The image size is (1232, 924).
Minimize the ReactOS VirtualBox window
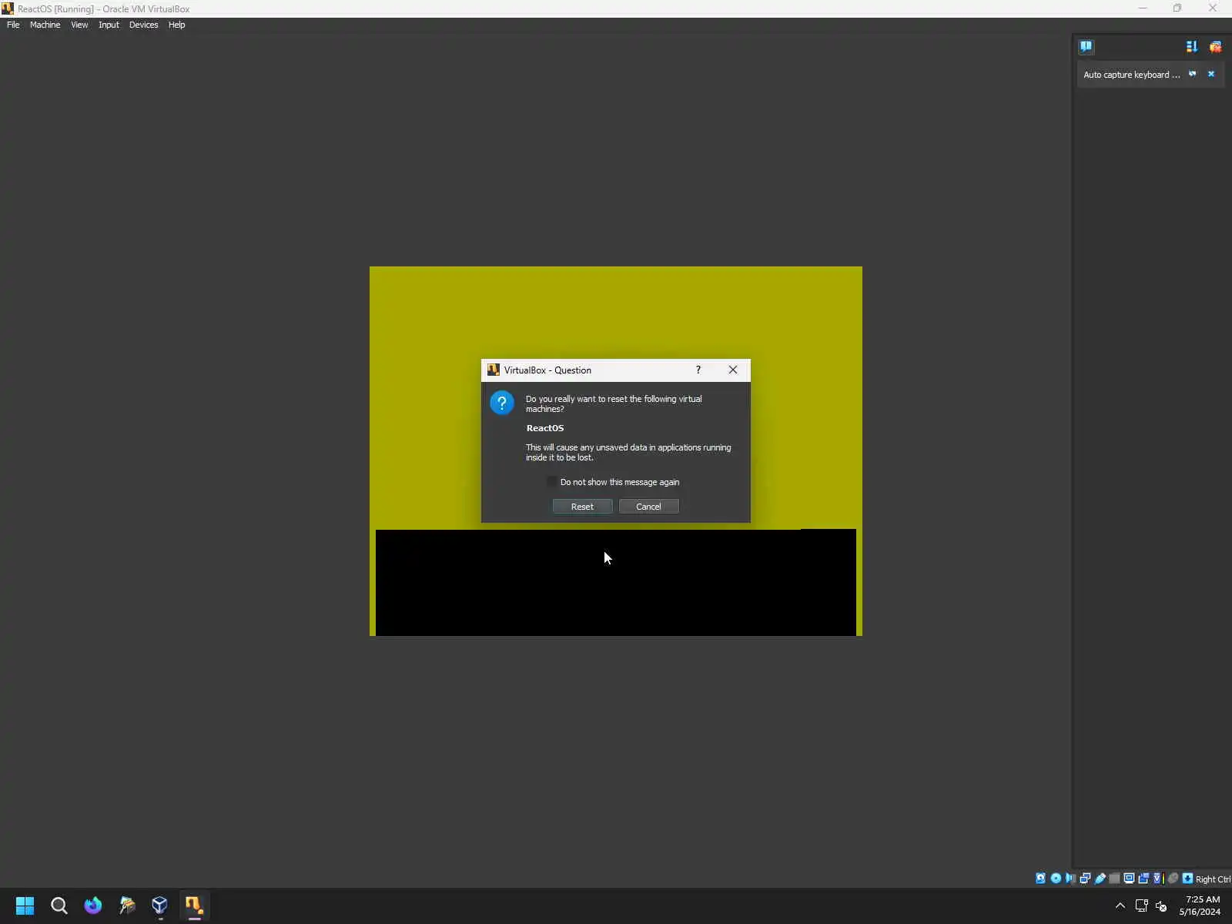click(x=1143, y=8)
